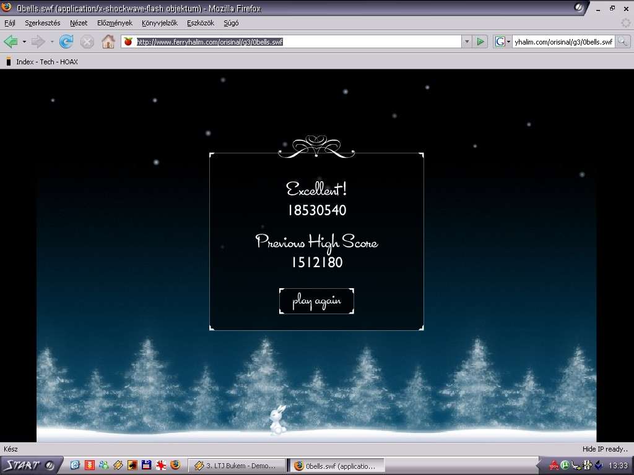Viewport: 634px width, 475px height.
Task: Click the greyed Stop loading button
Action: (x=87, y=41)
